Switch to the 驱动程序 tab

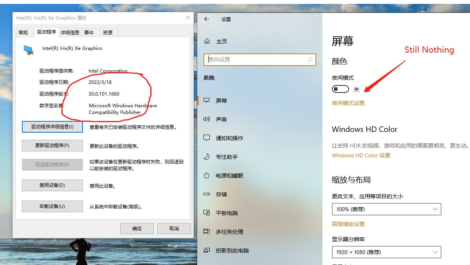coord(47,32)
